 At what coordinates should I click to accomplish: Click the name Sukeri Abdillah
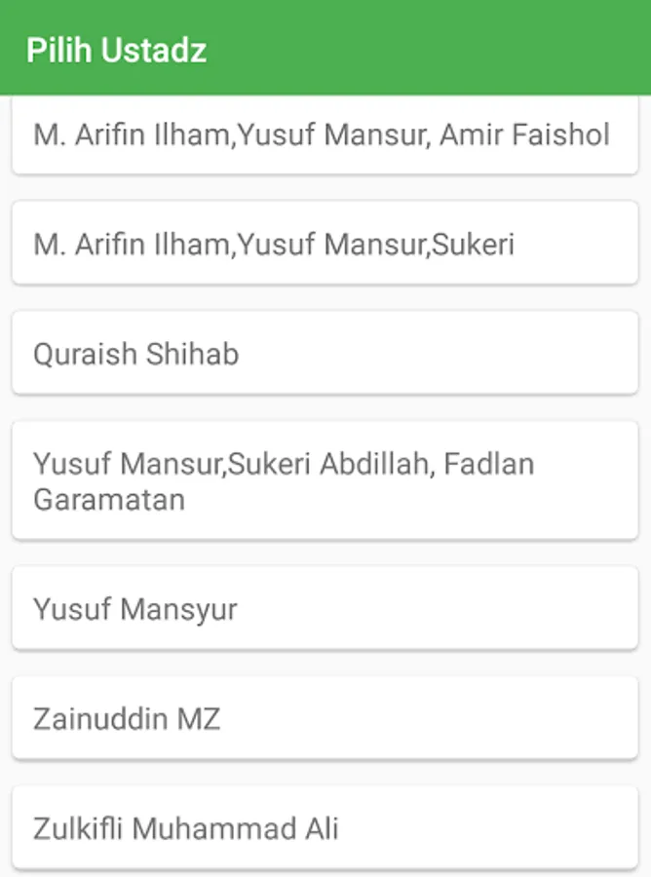click(x=328, y=464)
